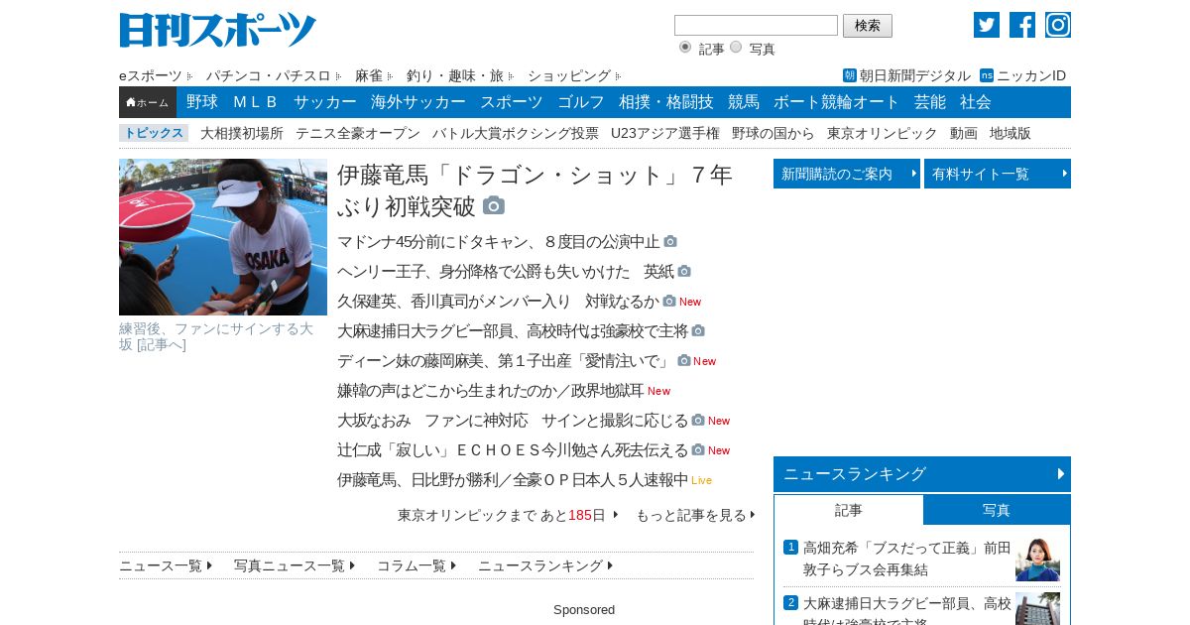Open 高畑充希 ranking thumbnail
1190x625 pixels.
[x=1037, y=560]
